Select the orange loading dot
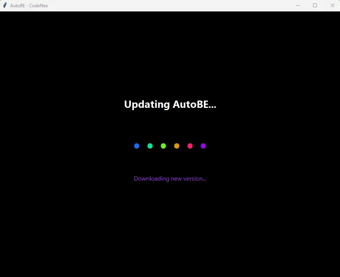Image resolution: width=340 pixels, height=277 pixels. coord(176,146)
